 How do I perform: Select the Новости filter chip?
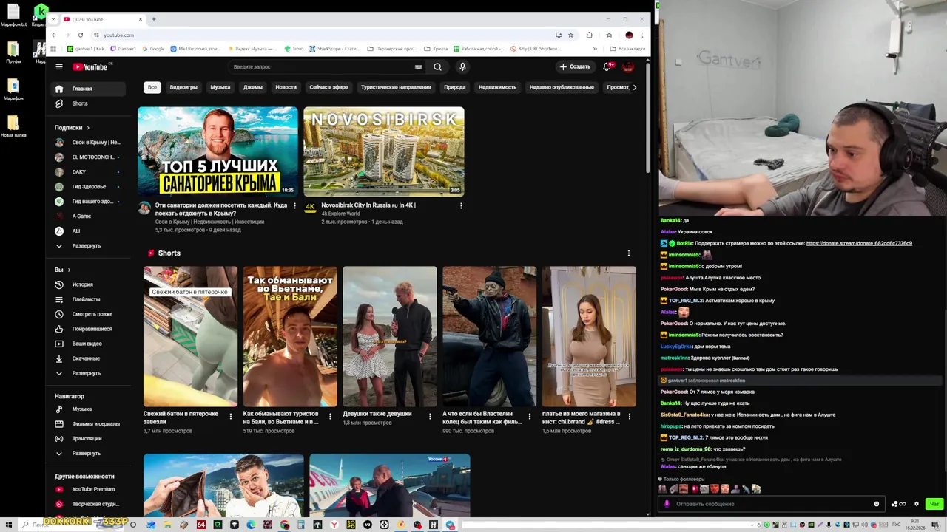[286, 87]
